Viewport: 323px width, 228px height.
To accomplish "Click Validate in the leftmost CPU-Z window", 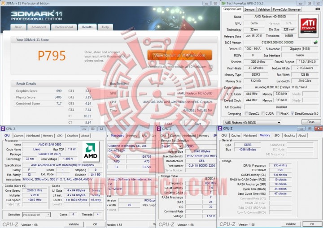I will tap(74, 224).
